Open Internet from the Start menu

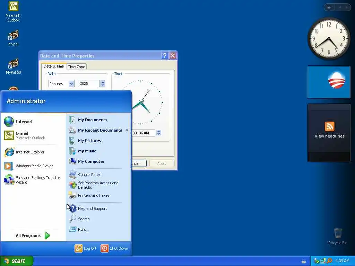click(33, 122)
